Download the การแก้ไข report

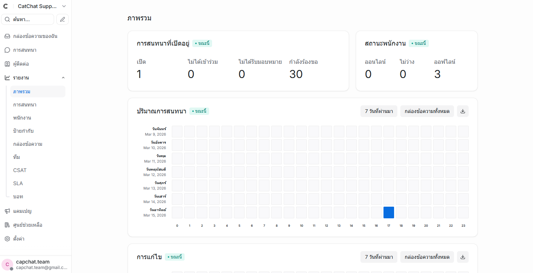point(462,257)
